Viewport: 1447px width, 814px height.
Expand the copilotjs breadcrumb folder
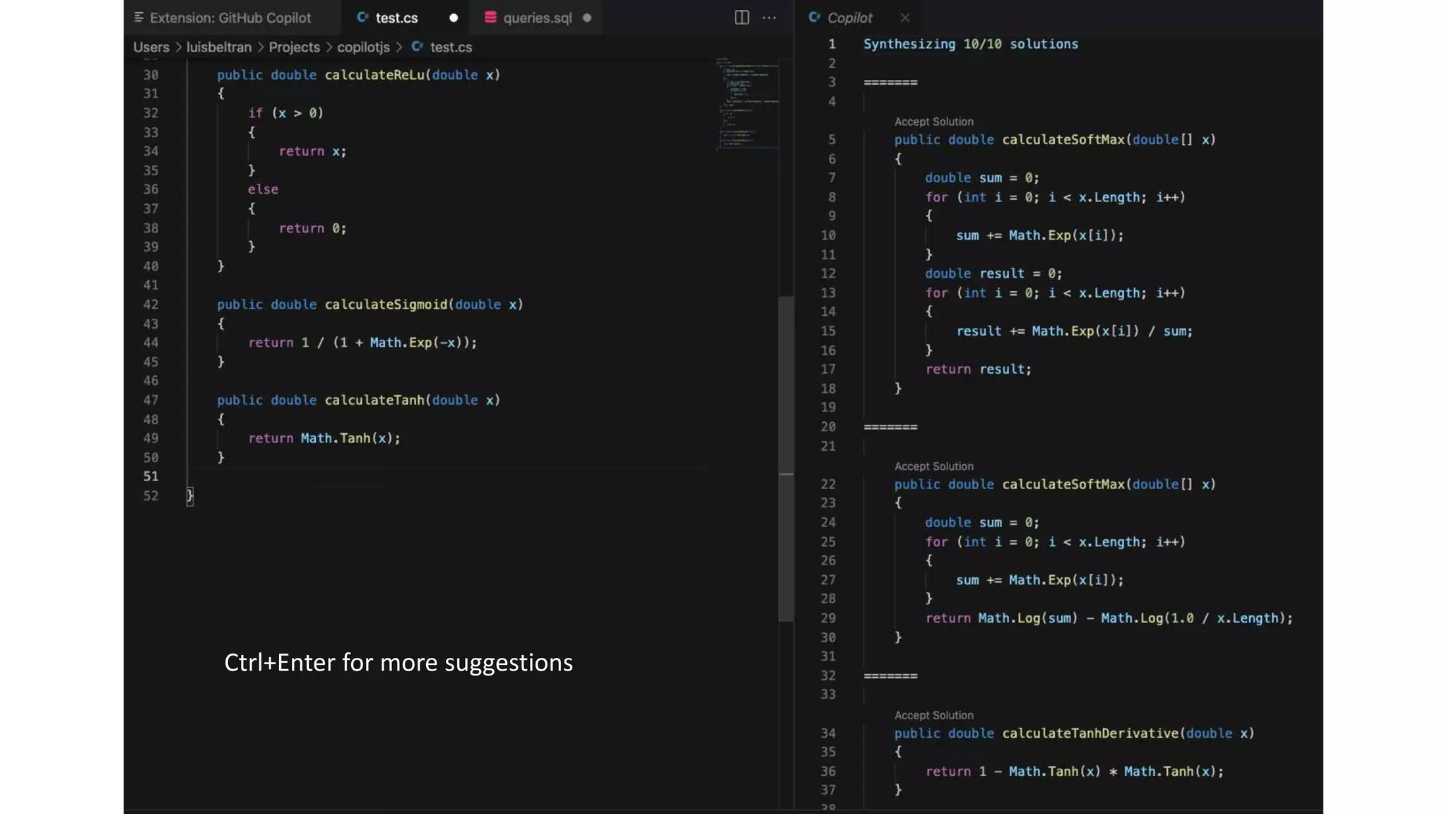(x=363, y=47)
